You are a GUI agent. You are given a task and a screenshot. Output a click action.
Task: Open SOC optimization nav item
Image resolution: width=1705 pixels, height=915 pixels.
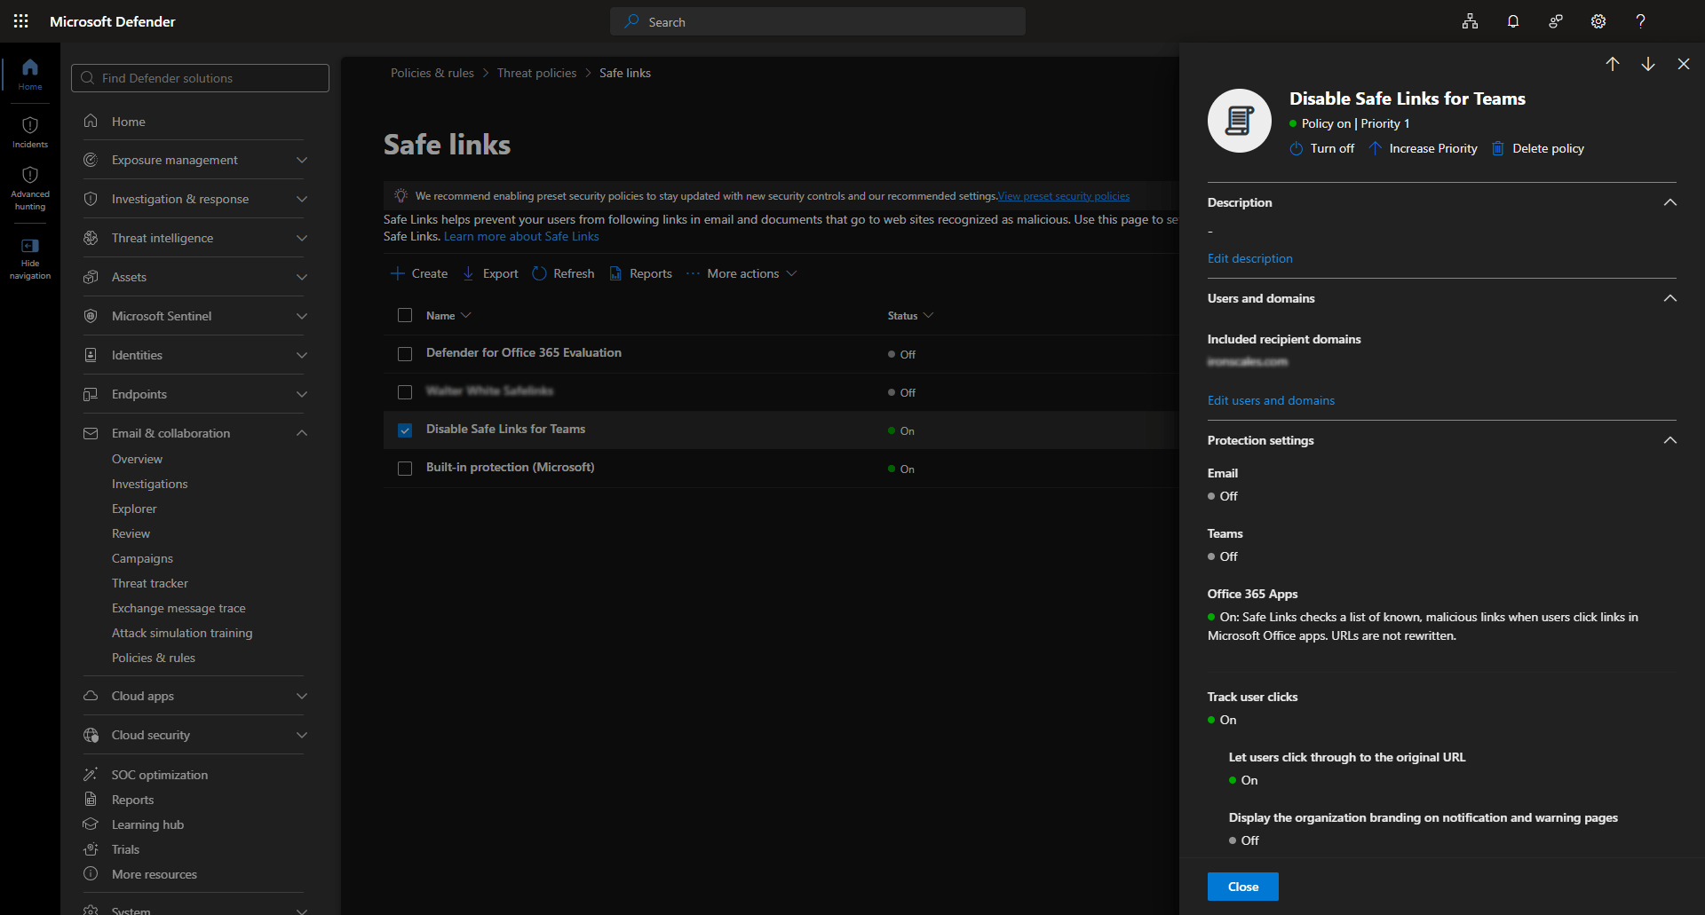(160, 775)
